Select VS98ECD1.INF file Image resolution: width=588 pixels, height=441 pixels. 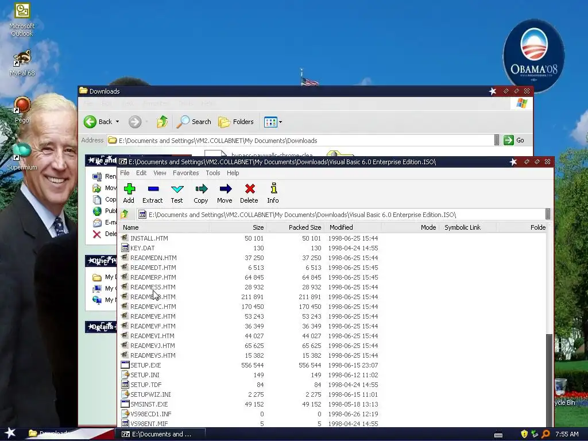pyautogui.click(x=150, y=413)
